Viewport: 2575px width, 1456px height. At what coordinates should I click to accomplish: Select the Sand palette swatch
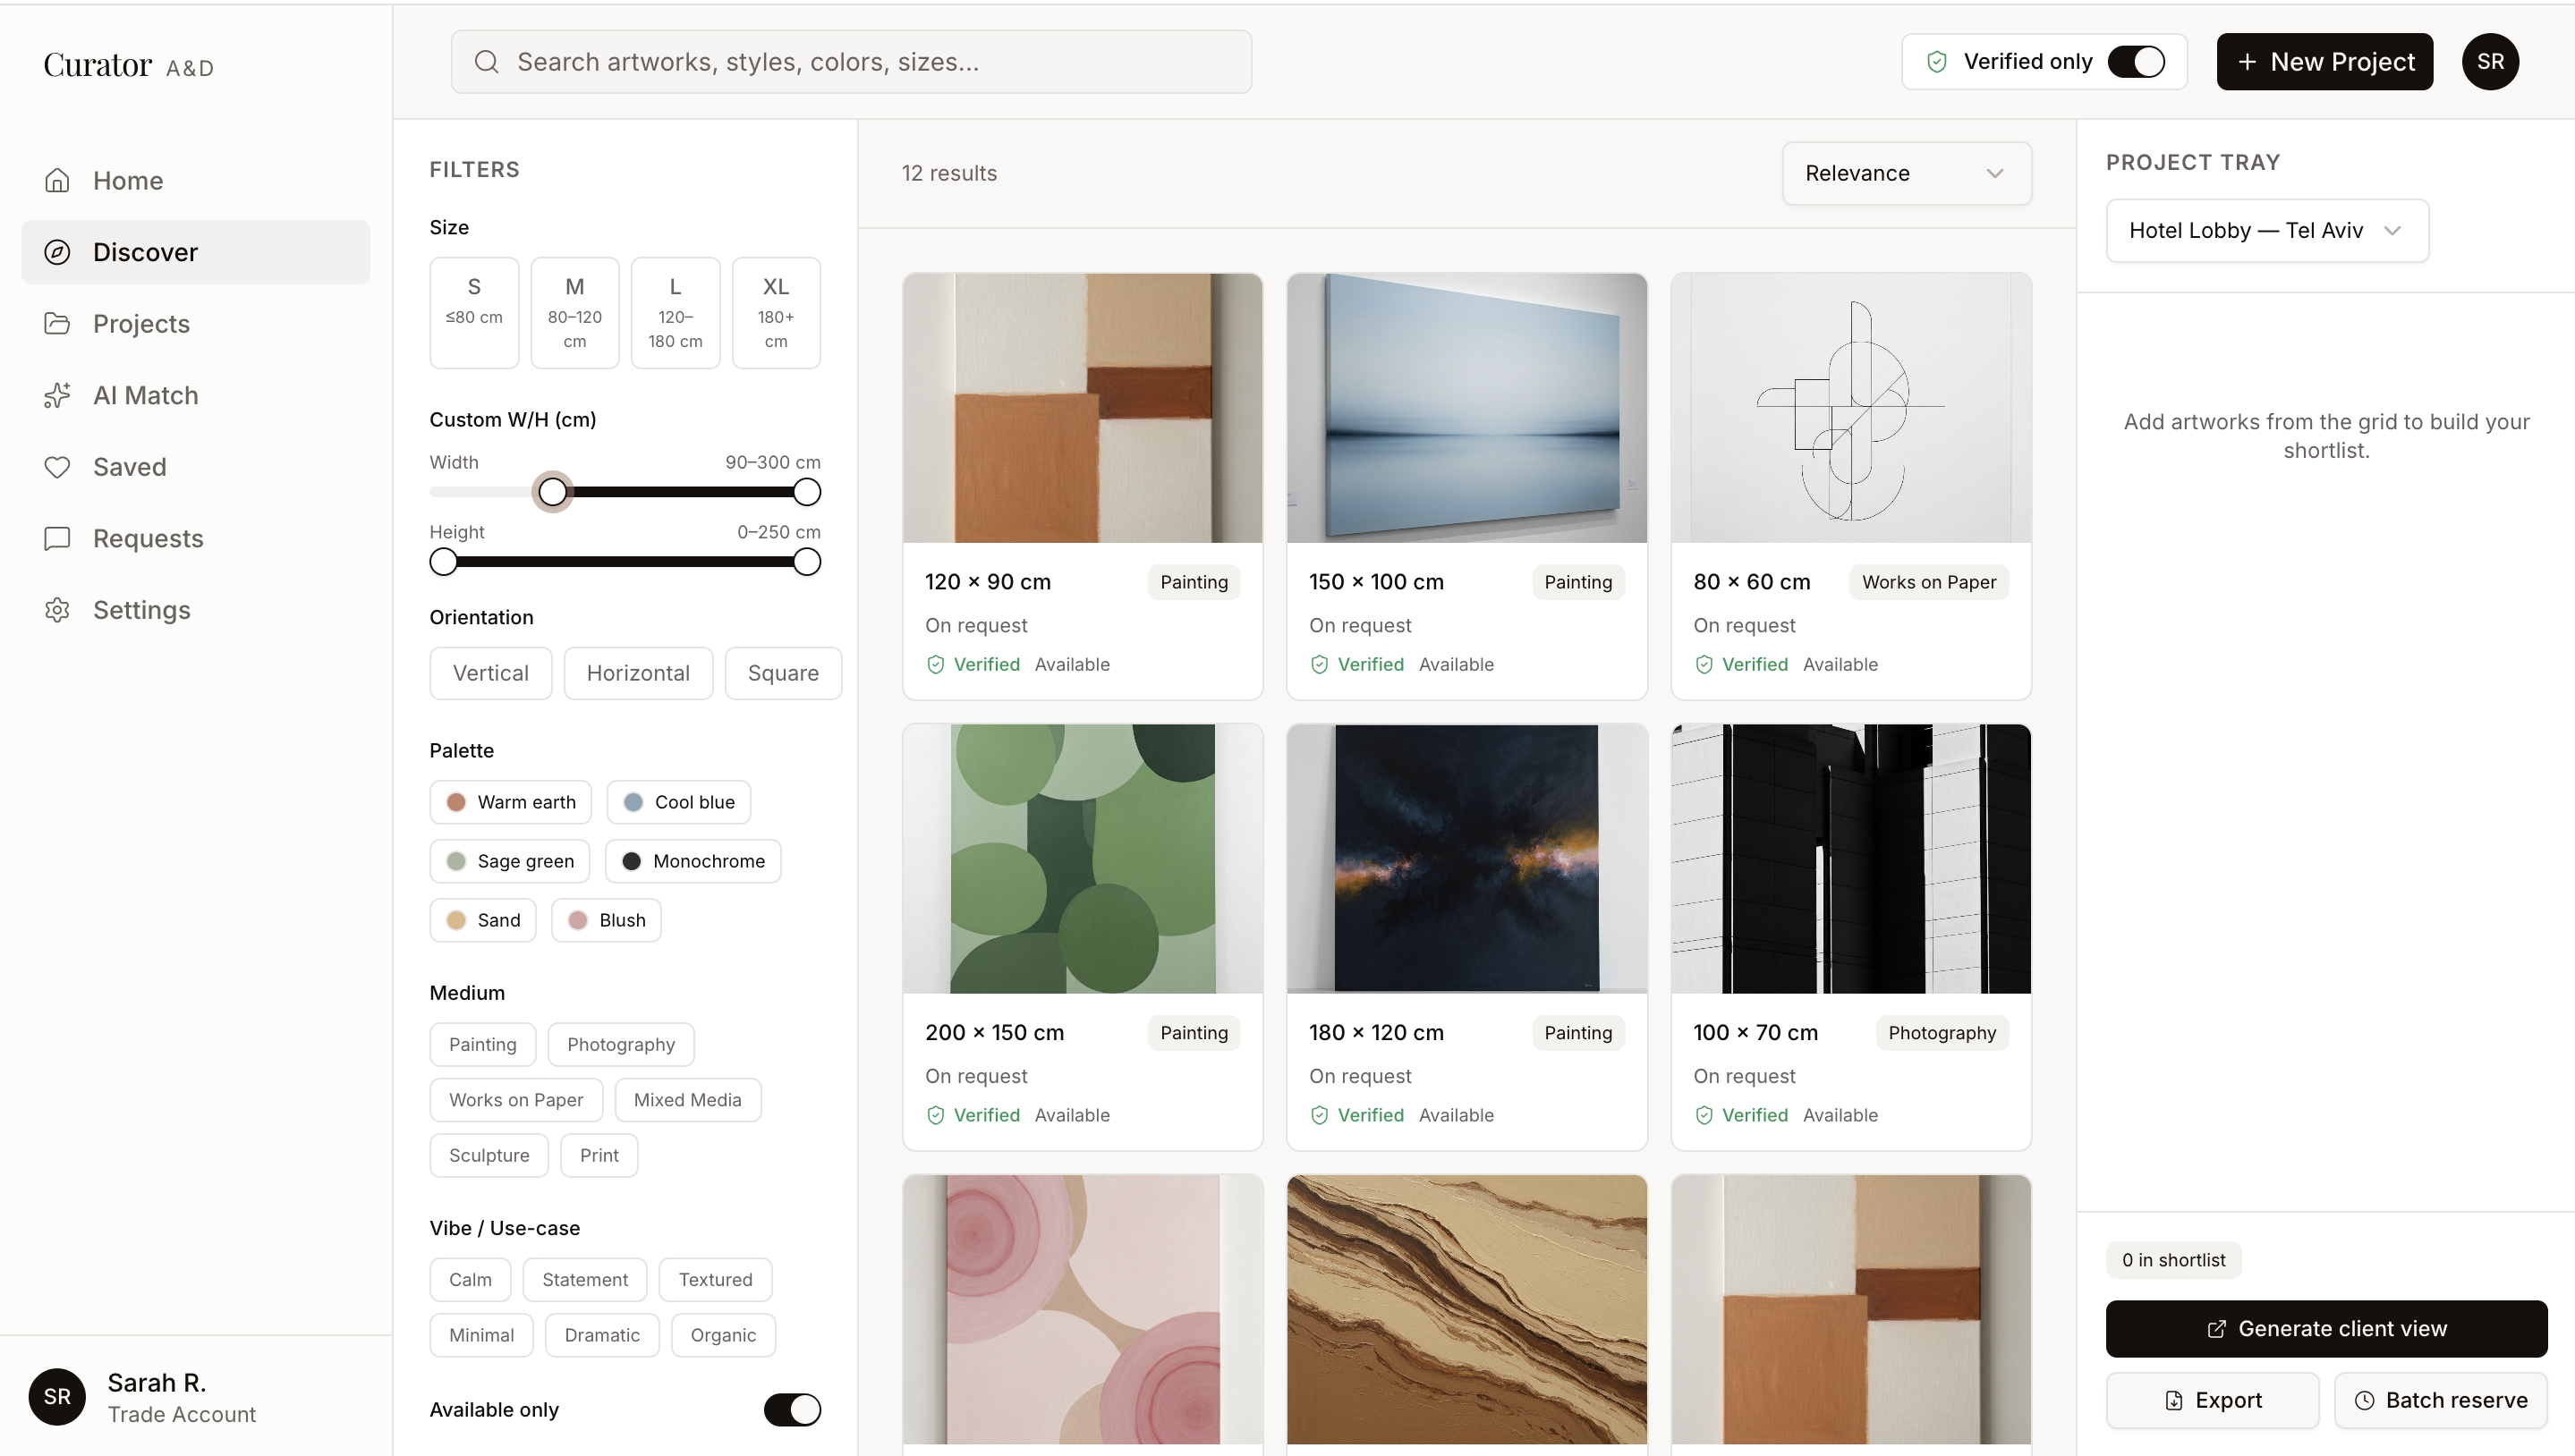pyautogui.click(x=483, y=920)
